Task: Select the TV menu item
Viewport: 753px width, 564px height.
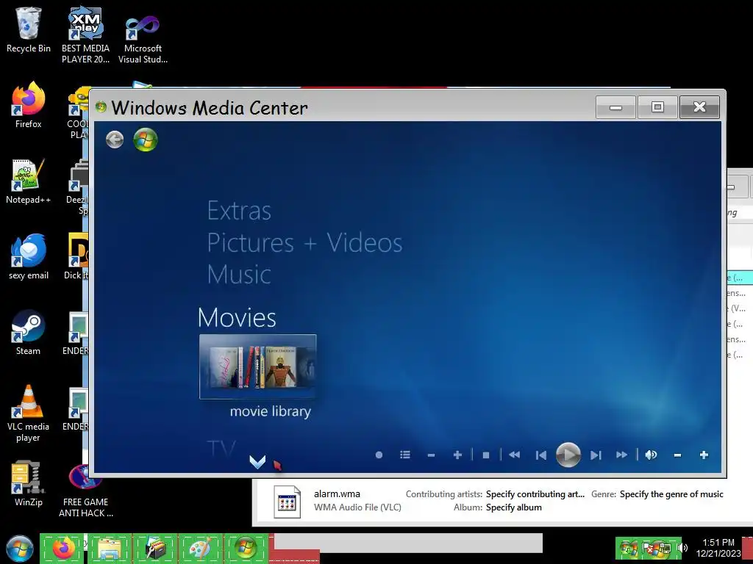Action: [x=221, y=449]
